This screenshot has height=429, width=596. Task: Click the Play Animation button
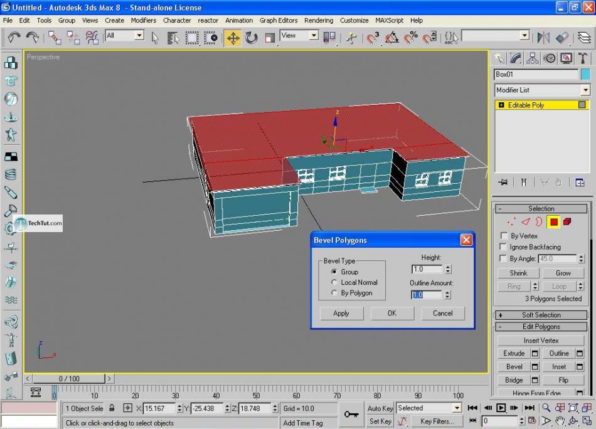(x=501, y=408)
